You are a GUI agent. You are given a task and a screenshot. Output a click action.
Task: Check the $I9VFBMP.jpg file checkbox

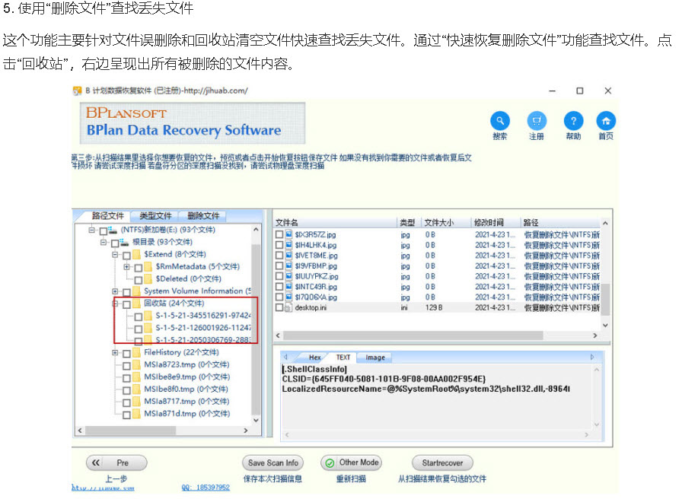pyautogui.click(x=279, y=266)
